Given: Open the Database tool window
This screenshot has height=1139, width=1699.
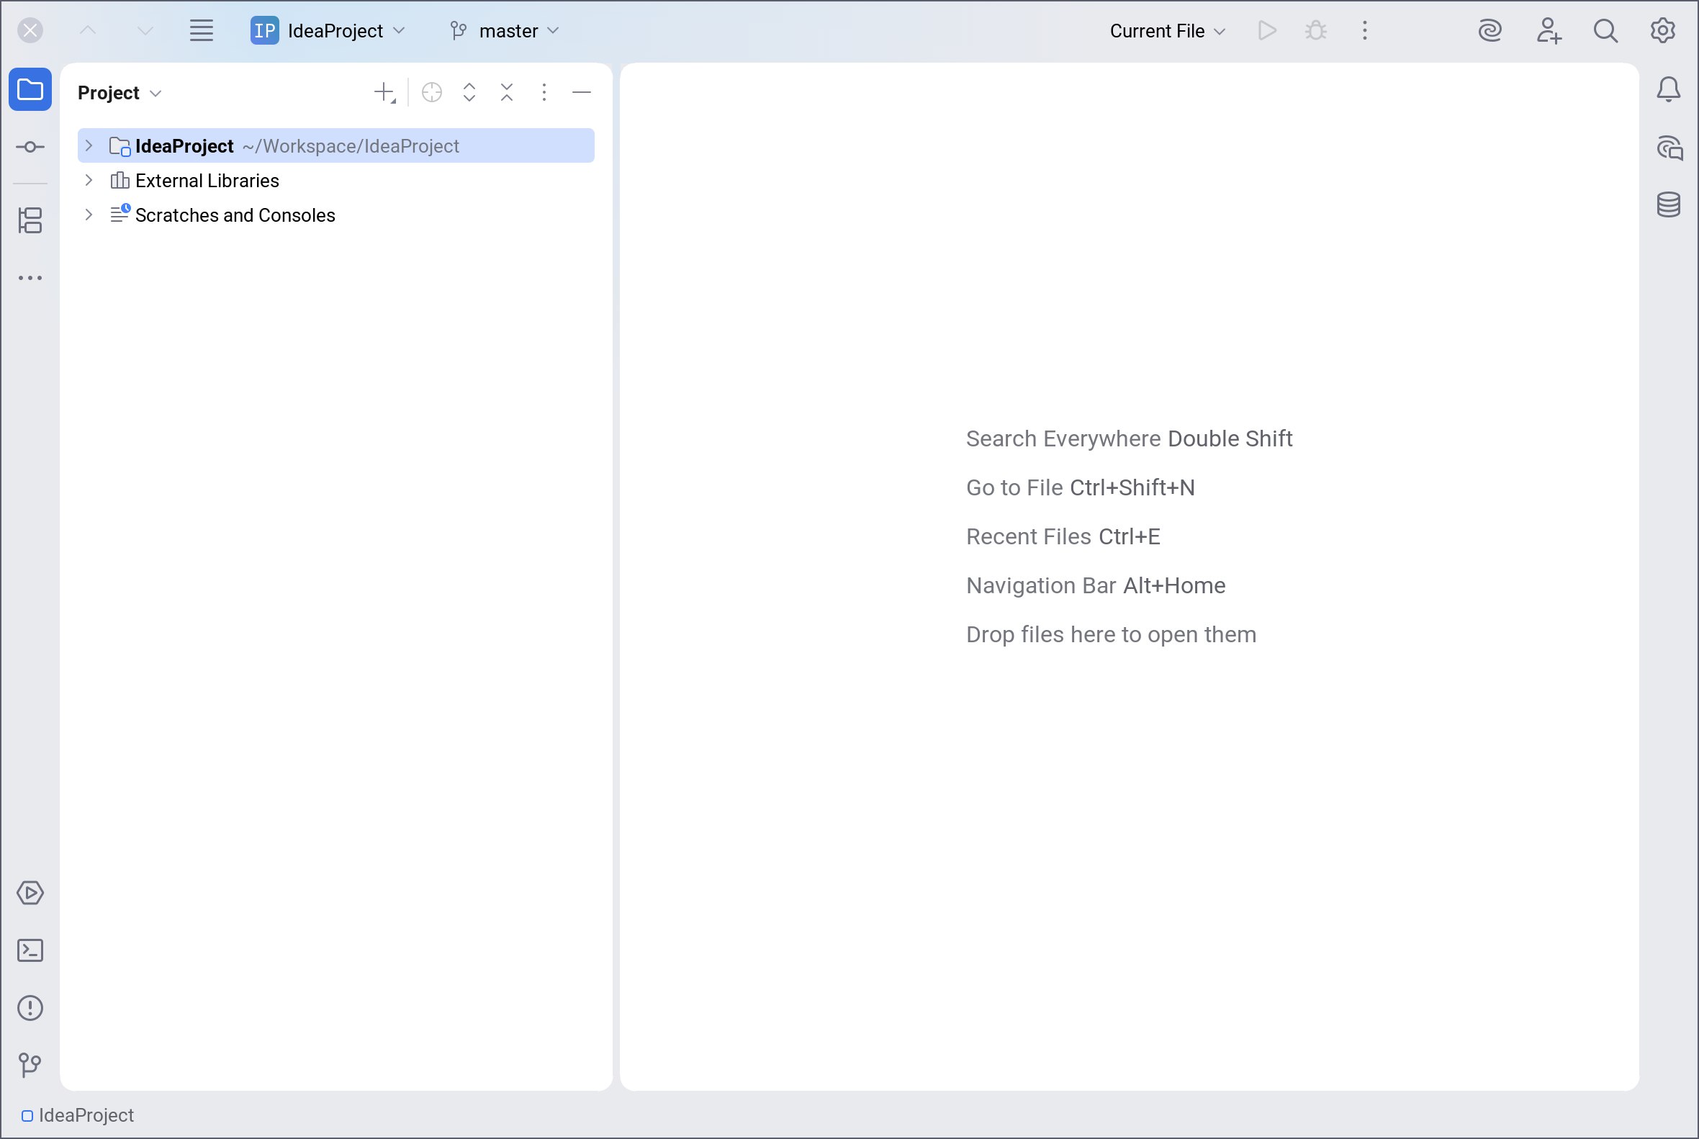Looking at the screenshot, I should click(1669, 205).
